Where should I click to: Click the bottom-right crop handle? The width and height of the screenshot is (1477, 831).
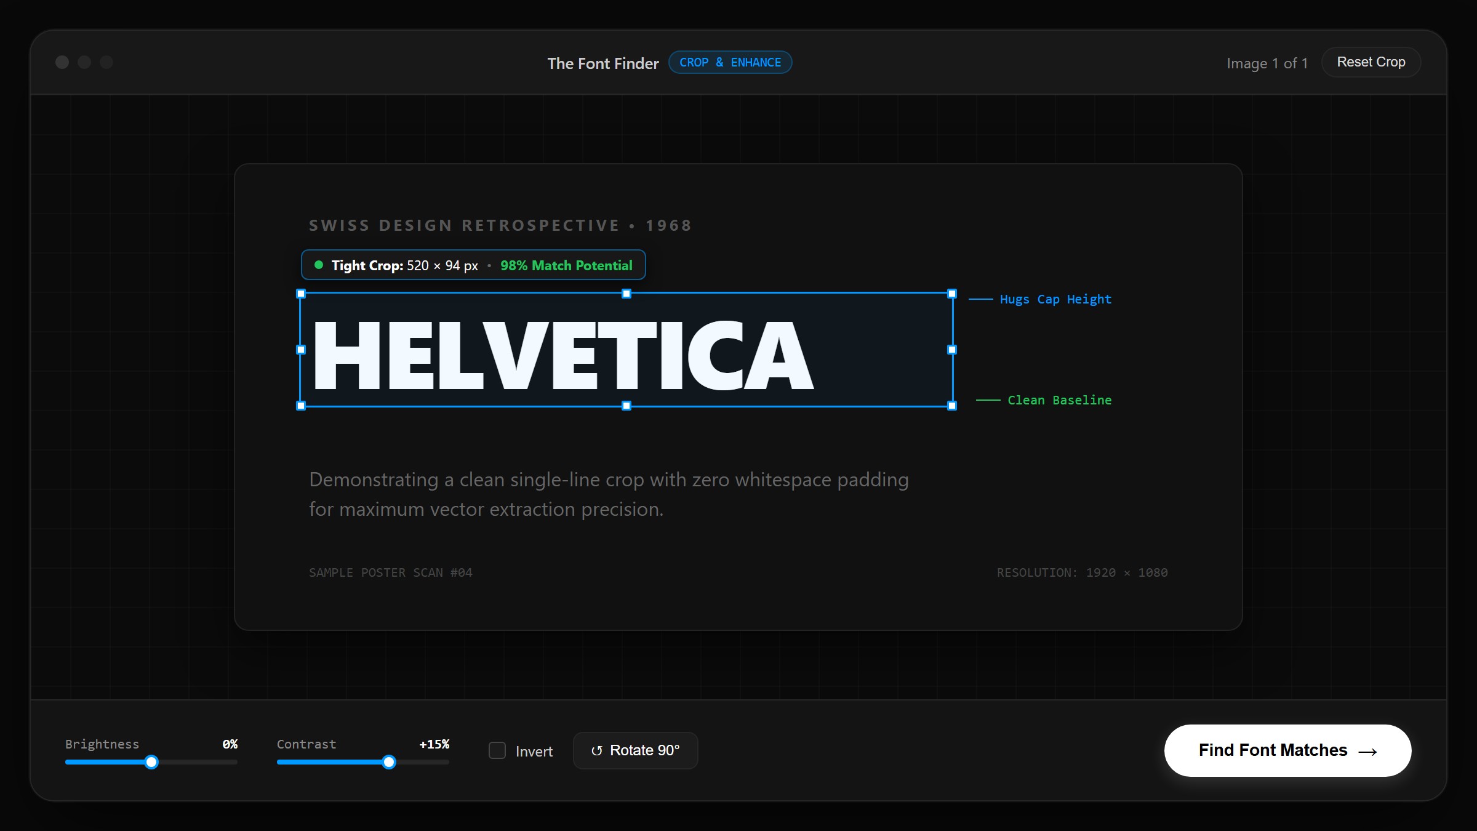pyautogui.click(x=952, y=406)
